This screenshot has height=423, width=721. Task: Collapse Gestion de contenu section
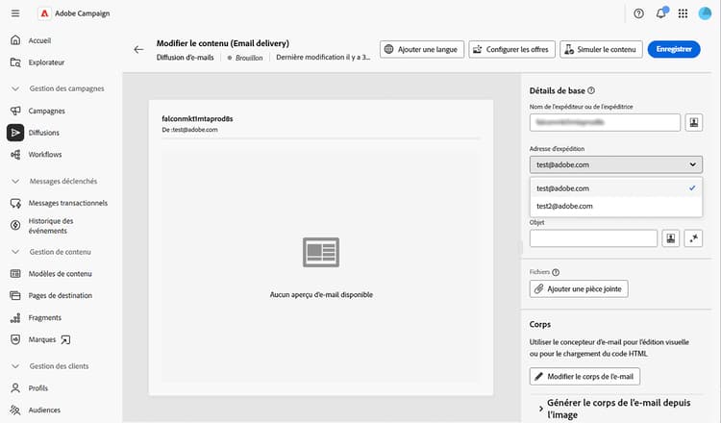[x=15, y=252]
